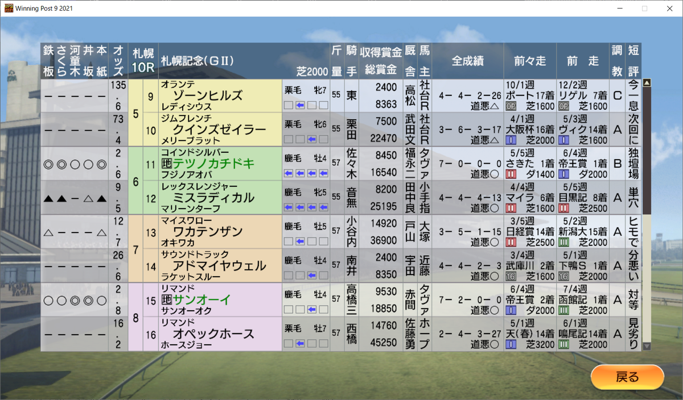
Task: Click the 騎手 column header
Action: [x=351, y=60]
